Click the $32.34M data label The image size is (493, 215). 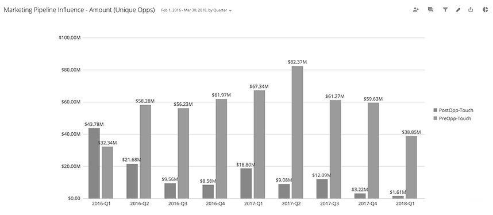click(107, 143)
